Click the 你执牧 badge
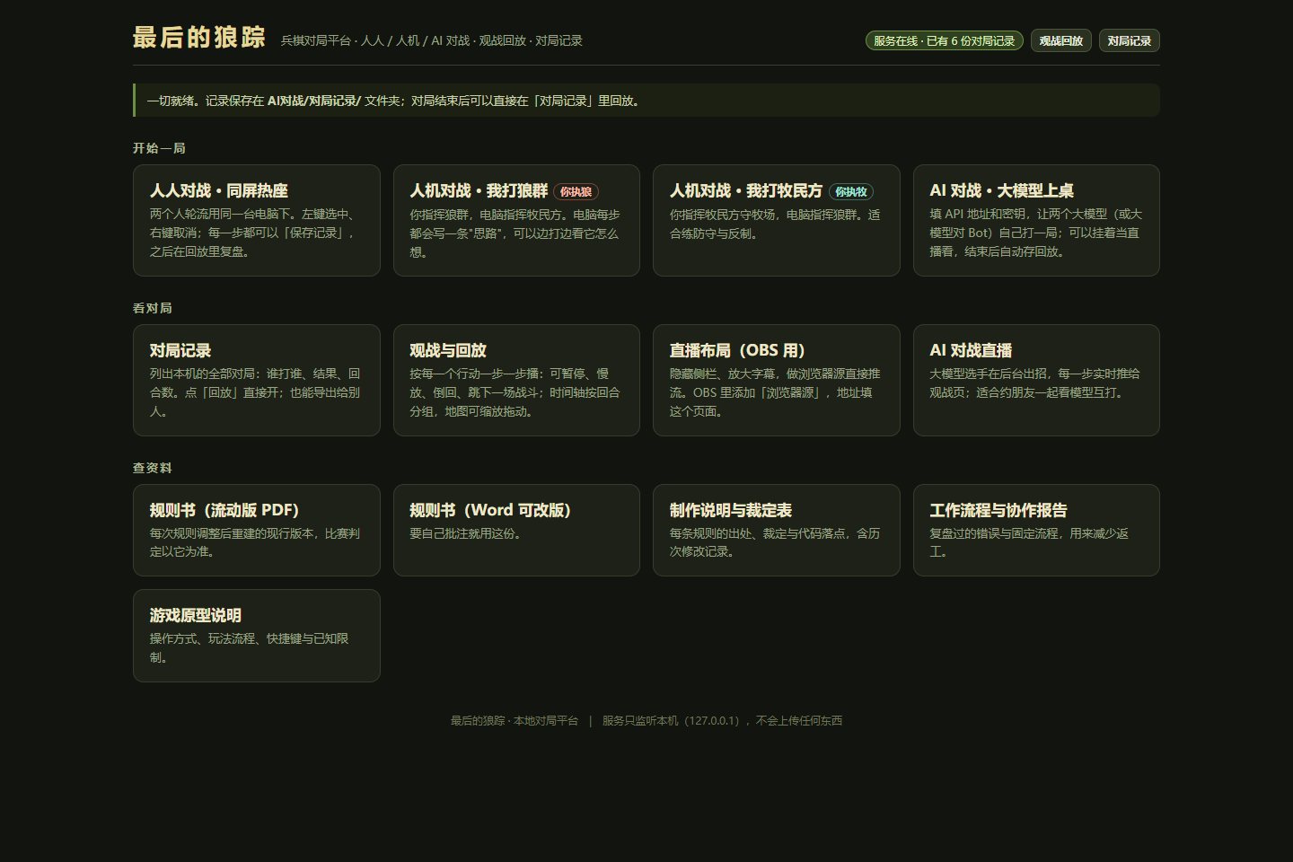The image size is (1293, 862). [851, 191]
